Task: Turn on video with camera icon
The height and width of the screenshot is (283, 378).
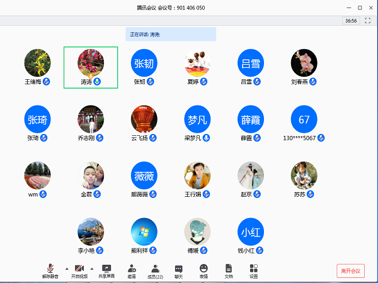Action: pyautogui.click(x=79, y=271)
